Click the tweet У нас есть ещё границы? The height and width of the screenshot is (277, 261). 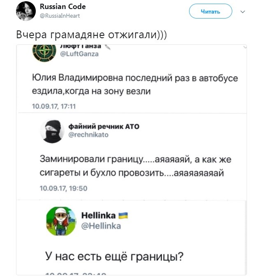tap(114, 257)
